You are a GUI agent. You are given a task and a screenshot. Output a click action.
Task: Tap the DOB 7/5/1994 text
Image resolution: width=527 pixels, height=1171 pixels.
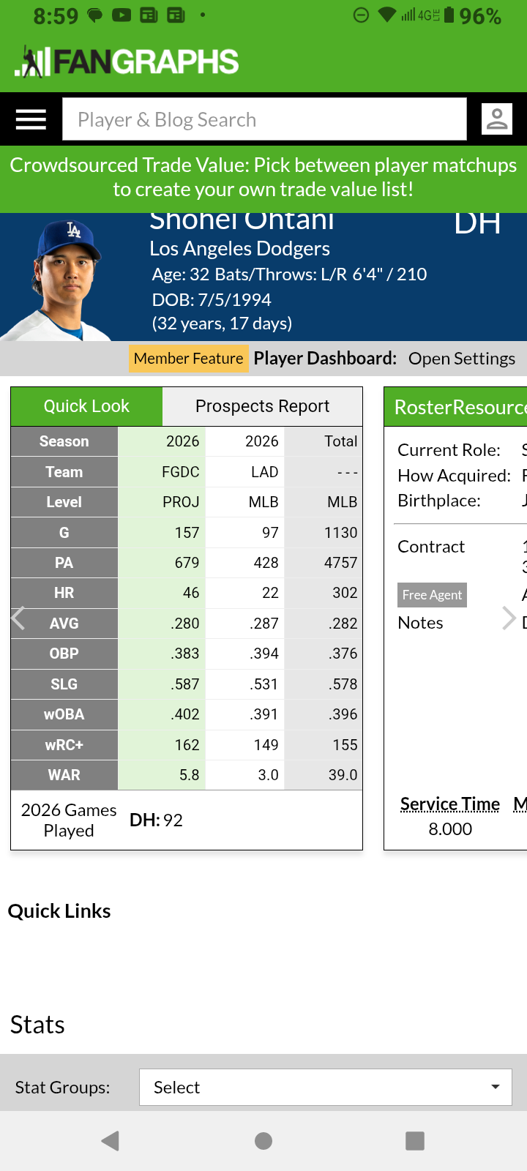tap(212, 300)
